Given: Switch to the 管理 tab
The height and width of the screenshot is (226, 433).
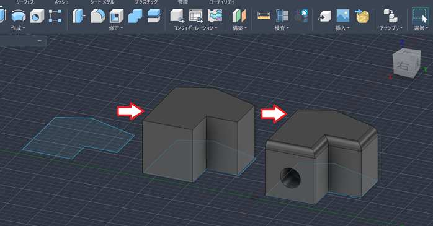Looking at the screenshot, I should pos(182,2).
